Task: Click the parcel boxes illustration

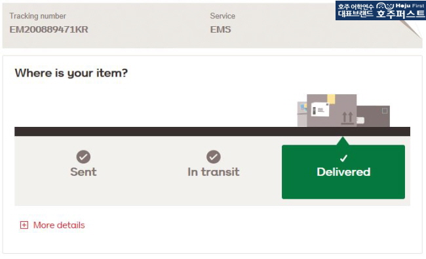Action: 343,111
